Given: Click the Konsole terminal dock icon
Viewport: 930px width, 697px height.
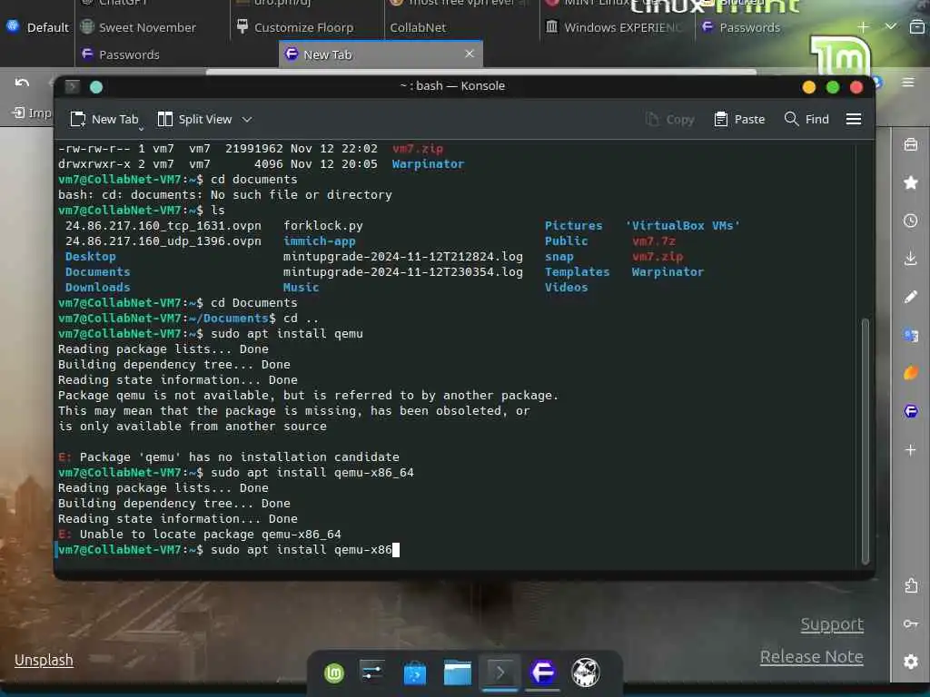Looking at the screenshot, I should pos(500,672).
